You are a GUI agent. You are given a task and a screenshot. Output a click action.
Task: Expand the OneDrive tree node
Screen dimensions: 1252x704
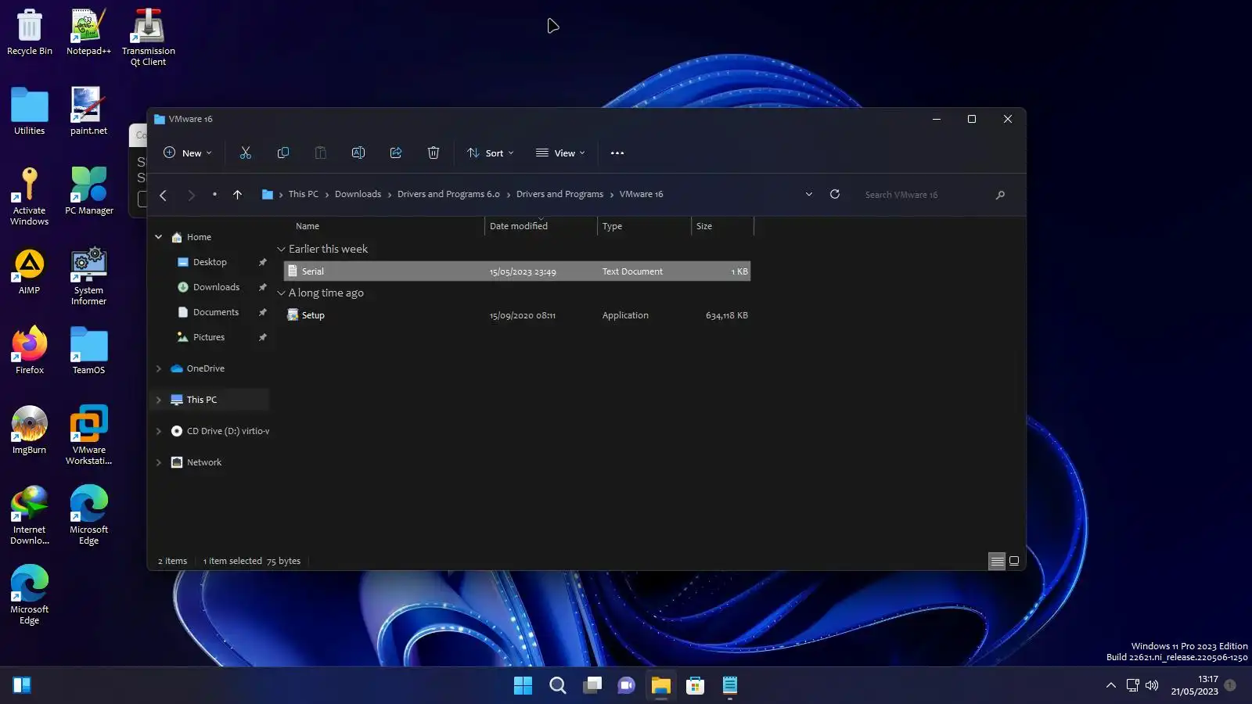(159, 368)
